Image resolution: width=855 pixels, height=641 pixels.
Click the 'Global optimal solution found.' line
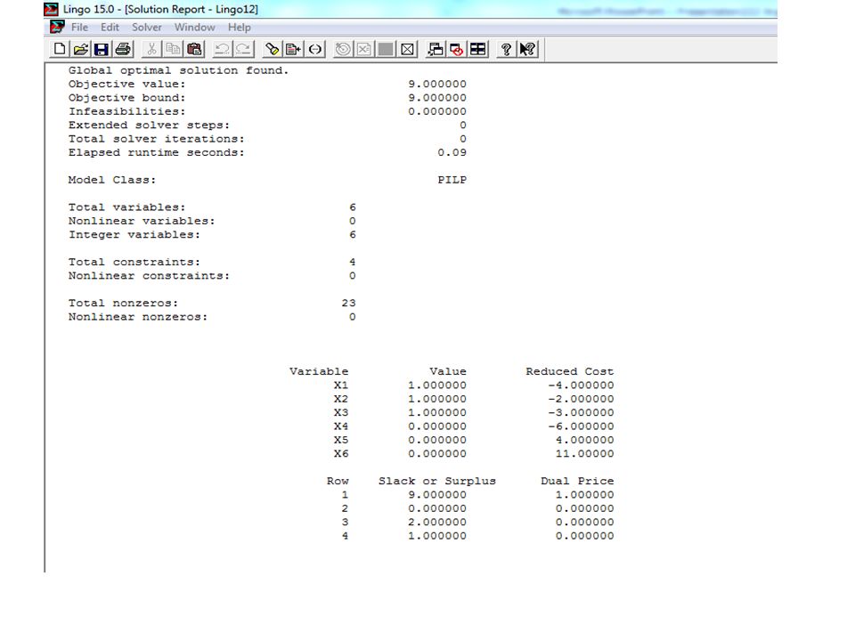pyautogui.click(x=178, y=70)
